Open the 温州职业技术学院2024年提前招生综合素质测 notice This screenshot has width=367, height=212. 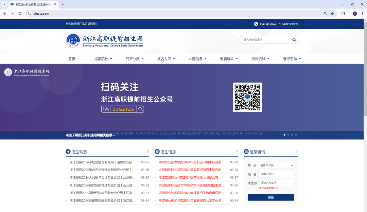click(191, 193)
